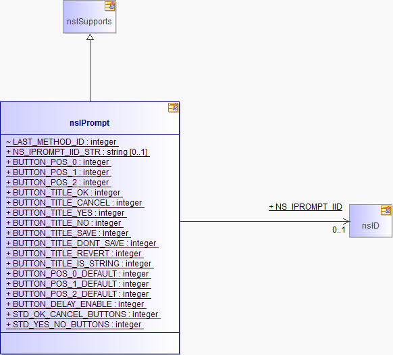Click the class icon on nsISupports box

pyautogui.click(x=110, y=6)
